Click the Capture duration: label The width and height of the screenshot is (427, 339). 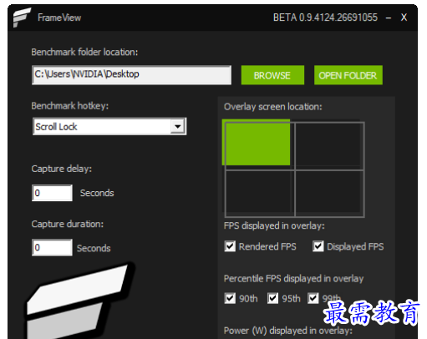tap(68, 224)
